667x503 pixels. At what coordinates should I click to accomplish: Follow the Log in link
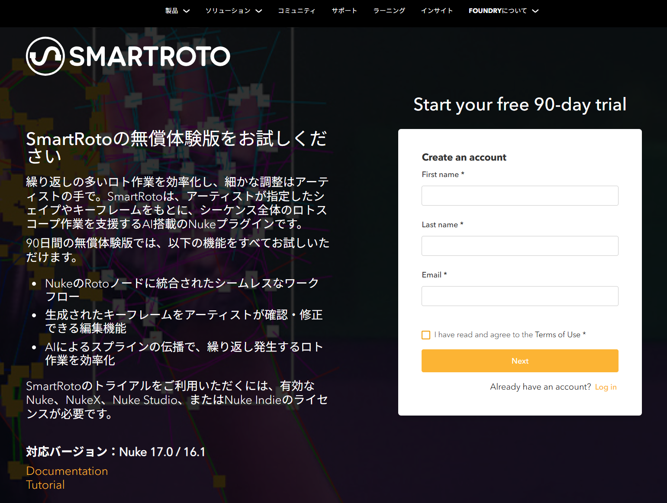coord(606,387)
